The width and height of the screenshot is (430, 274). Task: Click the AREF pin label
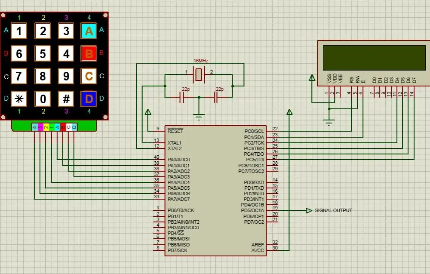tap(258, 245)
